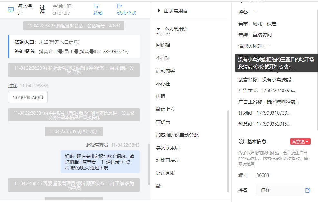Click the 计划id value 177999310729...
This screenshot has height=202, width=318.
[x=273, y=113]
